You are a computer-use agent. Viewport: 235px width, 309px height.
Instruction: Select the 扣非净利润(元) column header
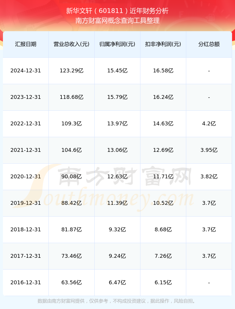[x=163, y=44]
